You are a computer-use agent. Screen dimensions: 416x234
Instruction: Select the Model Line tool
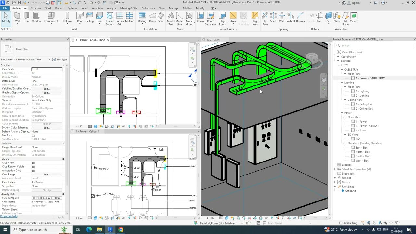click(179, 19)
